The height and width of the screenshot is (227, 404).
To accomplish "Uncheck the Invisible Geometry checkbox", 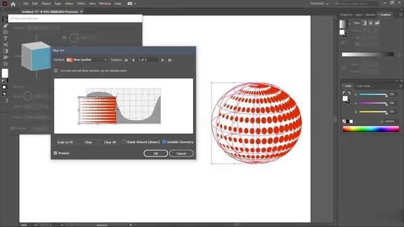I will tap(164, 142).
